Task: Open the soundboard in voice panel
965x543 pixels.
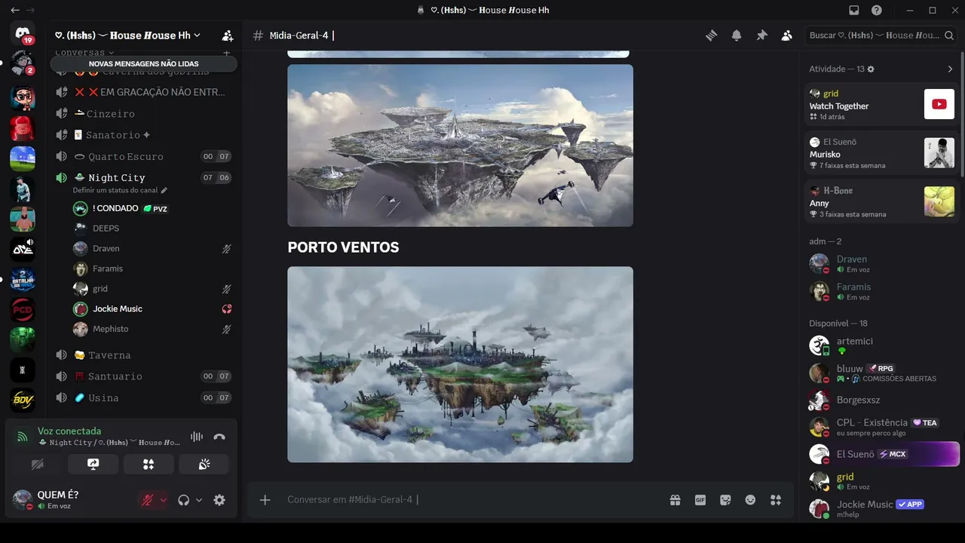Action: click(204, 465)
